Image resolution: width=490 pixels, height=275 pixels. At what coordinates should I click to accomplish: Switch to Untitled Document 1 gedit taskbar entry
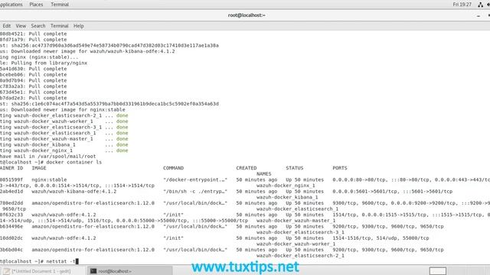[43, 271]
